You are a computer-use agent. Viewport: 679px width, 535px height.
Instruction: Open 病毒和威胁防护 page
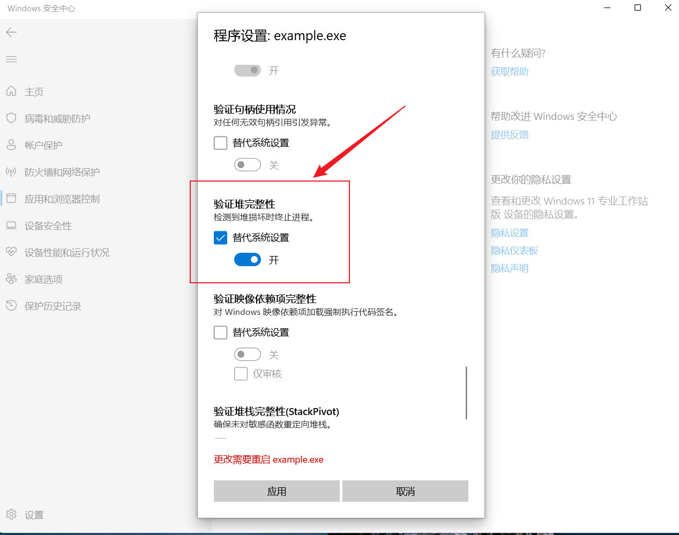pyautogui.click(x=57, y=118)
